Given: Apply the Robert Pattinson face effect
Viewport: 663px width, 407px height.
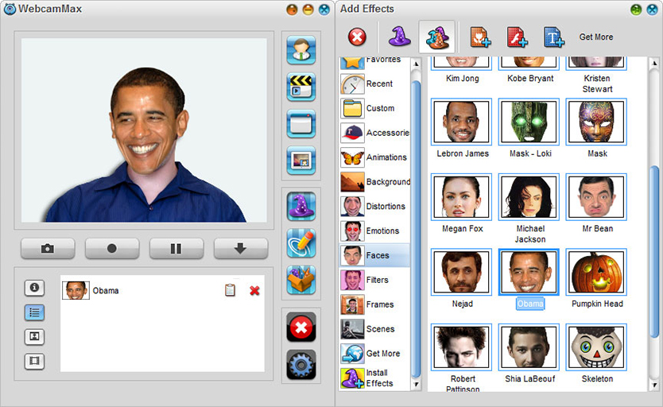Looking at the screenshot, I should 461,347.
